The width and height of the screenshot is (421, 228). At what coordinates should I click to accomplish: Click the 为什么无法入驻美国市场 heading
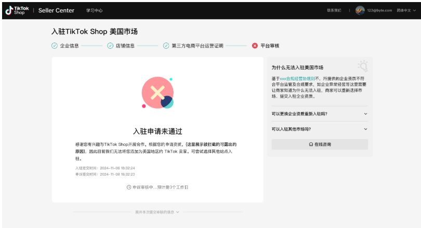(297, 68)
